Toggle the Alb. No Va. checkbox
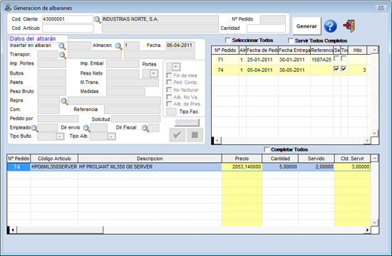The image size is (392, 256). tap(169, 97)
